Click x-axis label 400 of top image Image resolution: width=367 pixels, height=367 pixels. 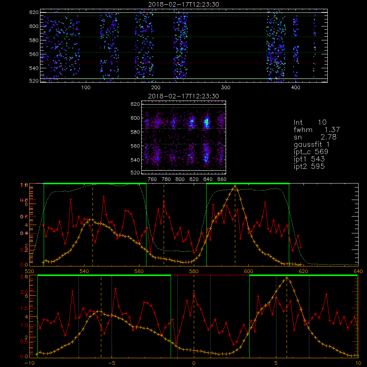tap(295, 88)
